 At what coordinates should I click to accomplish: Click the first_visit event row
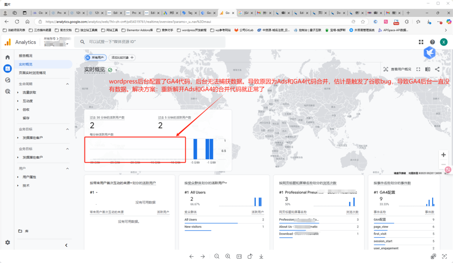[404, 234]
